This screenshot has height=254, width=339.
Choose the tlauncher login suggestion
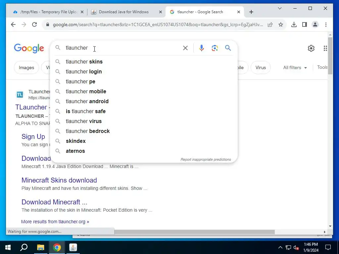144,72
